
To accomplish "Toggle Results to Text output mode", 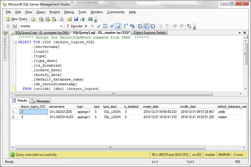I will point(140,26).
